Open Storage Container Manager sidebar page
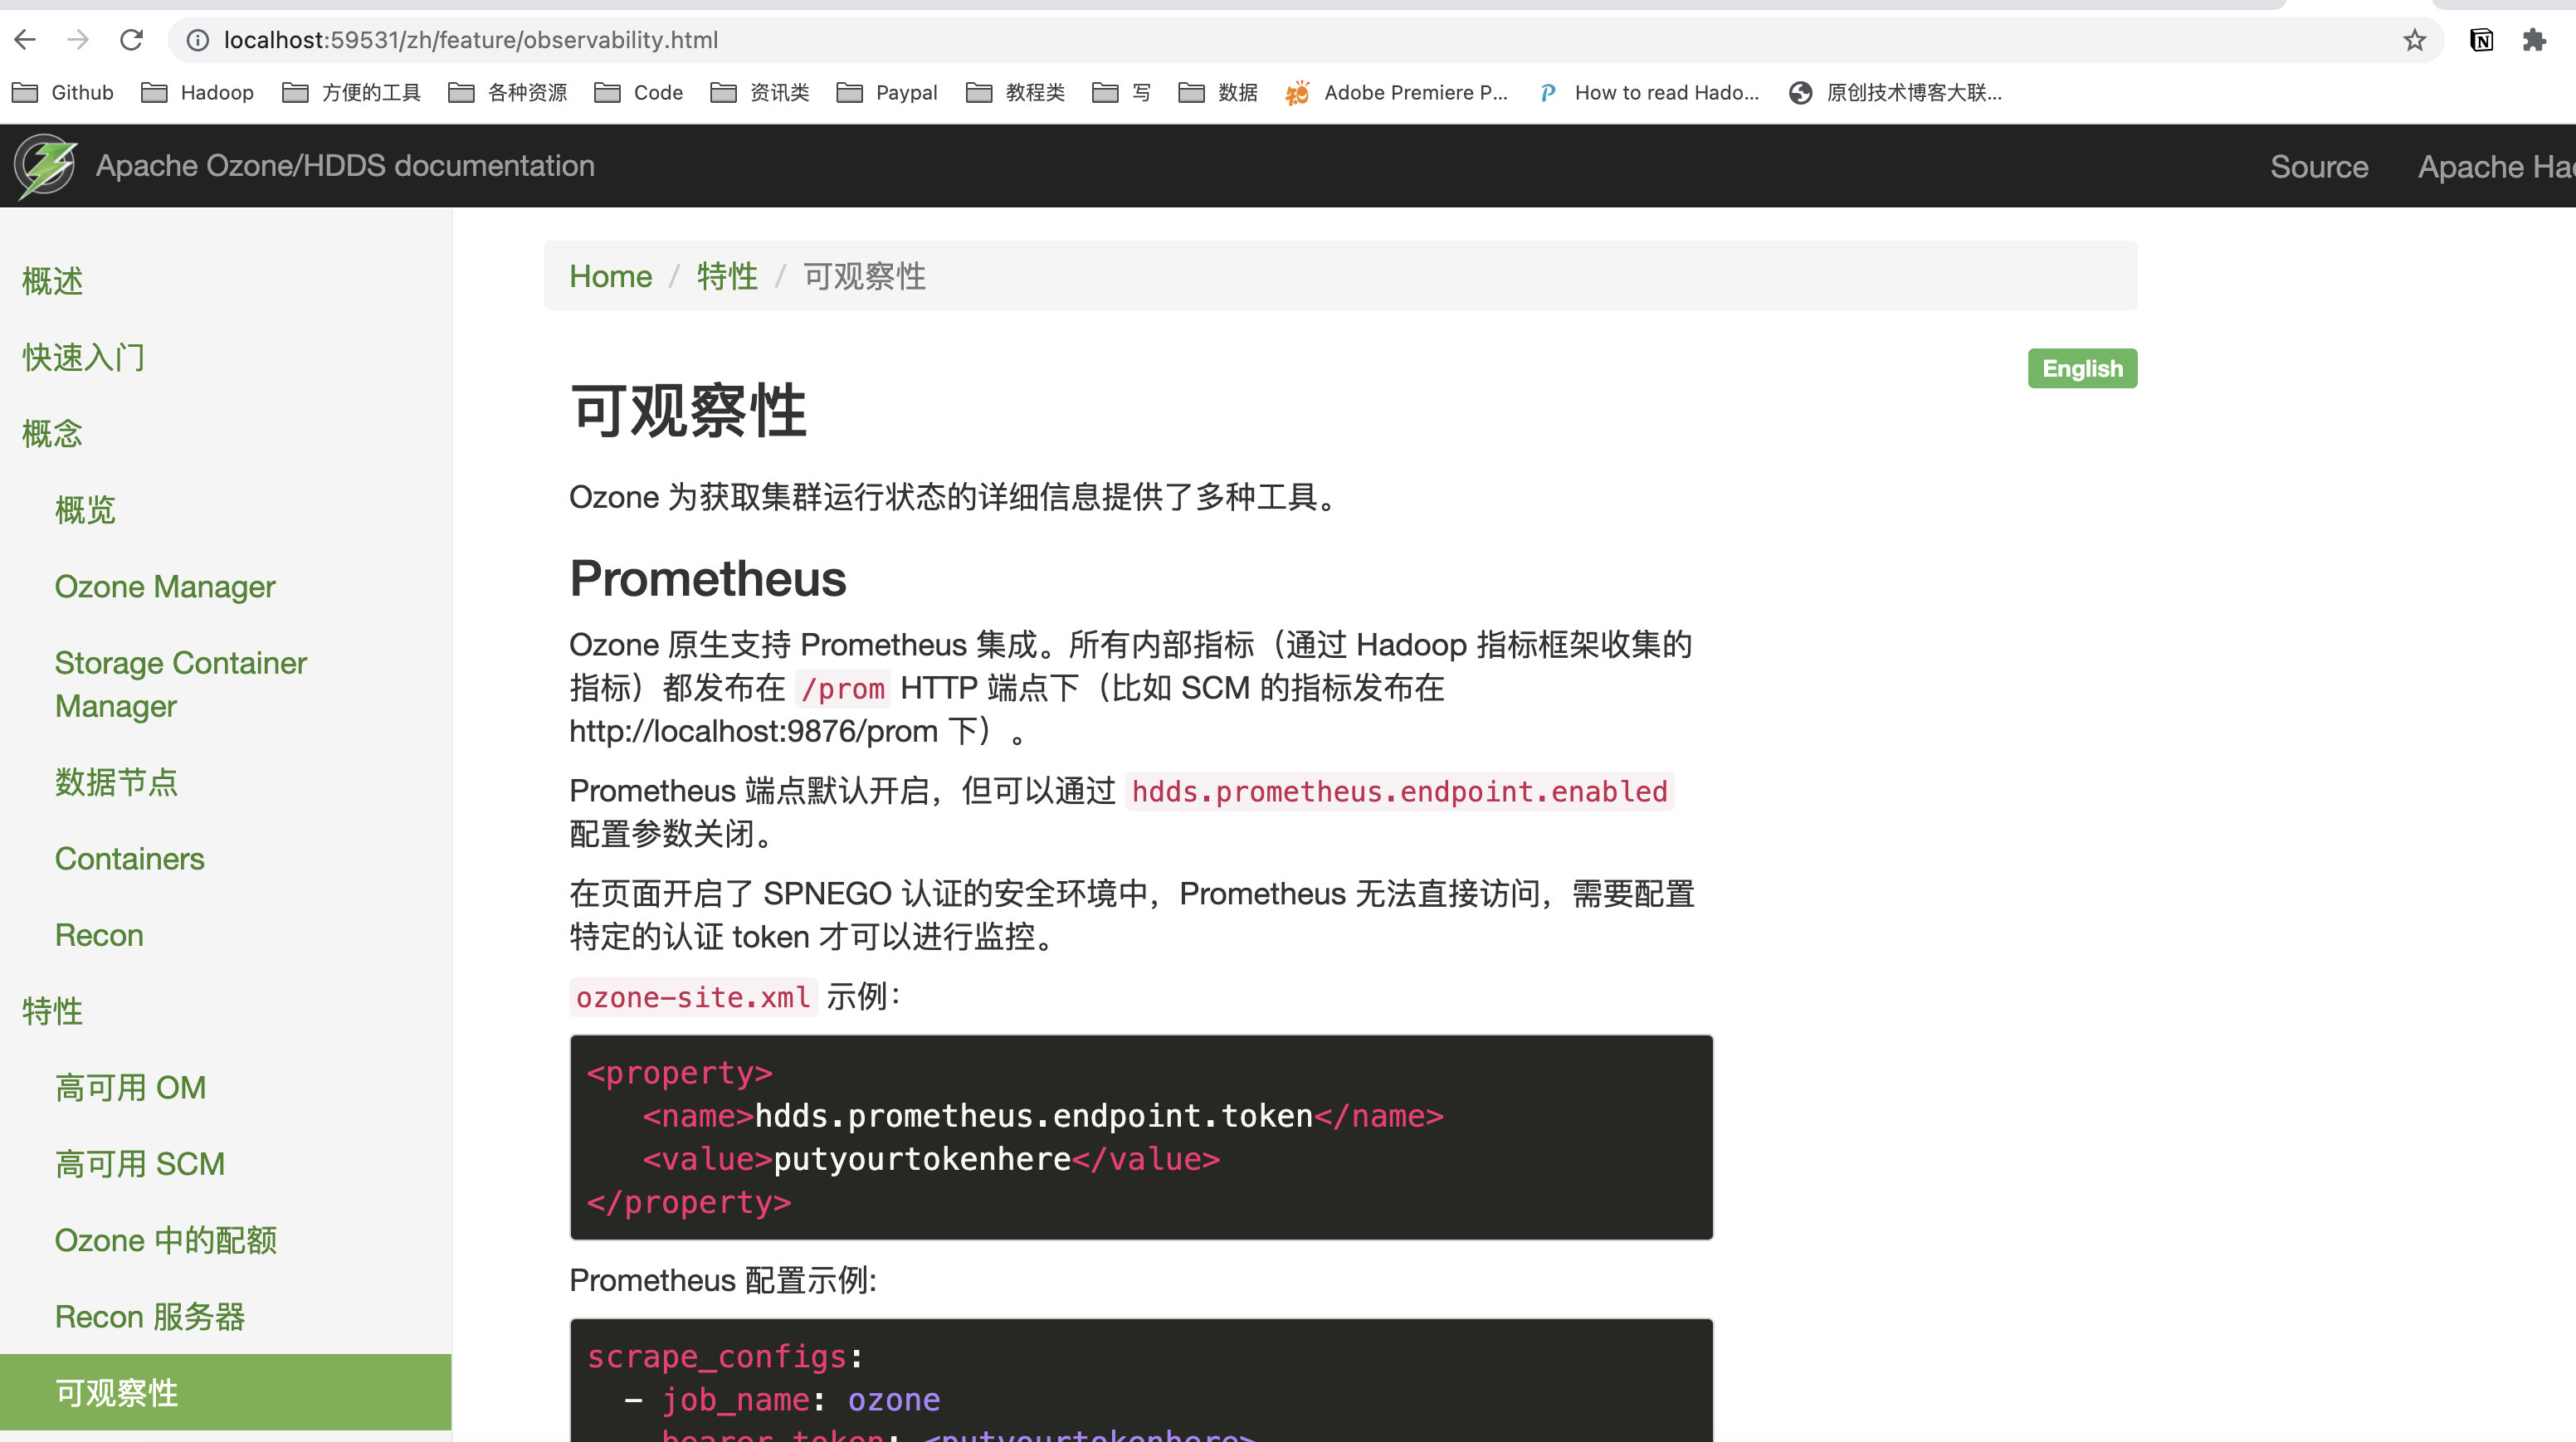2576x1442 pixels. 180,684
